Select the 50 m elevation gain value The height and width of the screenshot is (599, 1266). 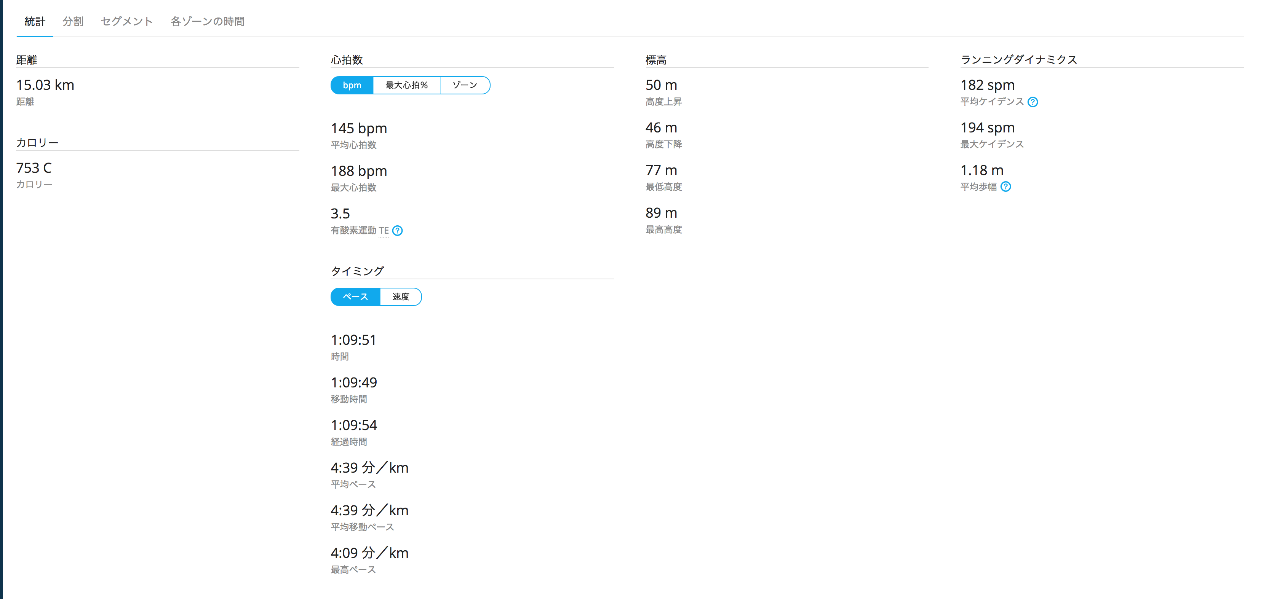pos(661,85)
